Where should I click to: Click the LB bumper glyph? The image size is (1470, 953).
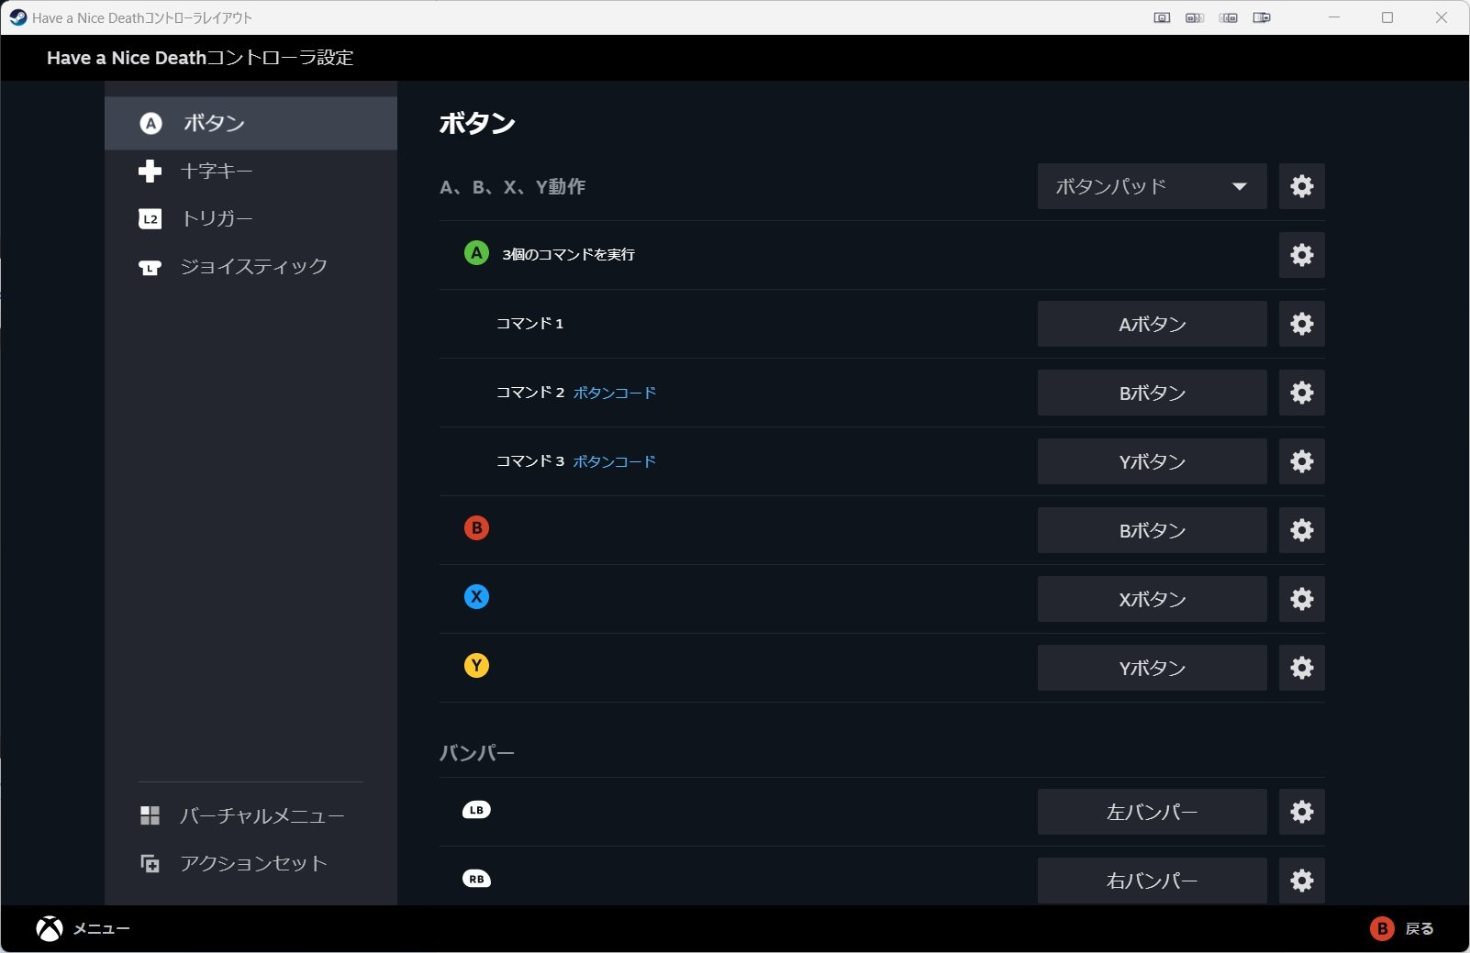tap(476, 810)
